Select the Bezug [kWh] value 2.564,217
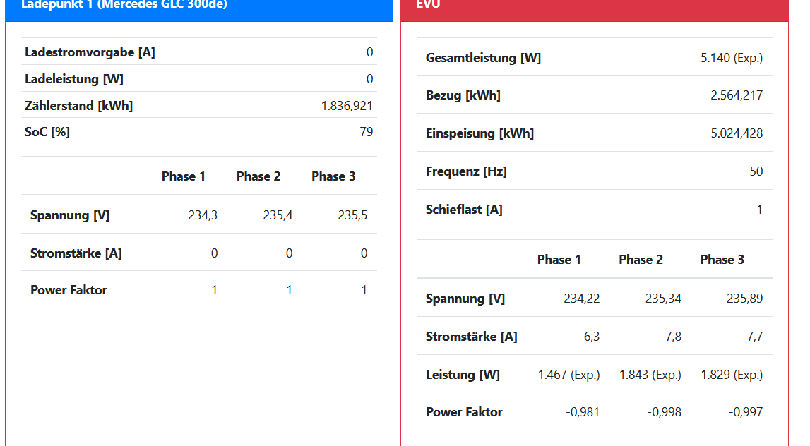Image resolution: width=810 pixels, height=446 pixels. point(737,95)
